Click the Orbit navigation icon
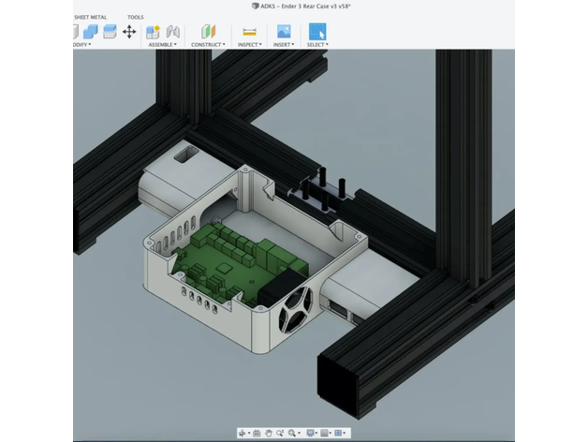 243,434
